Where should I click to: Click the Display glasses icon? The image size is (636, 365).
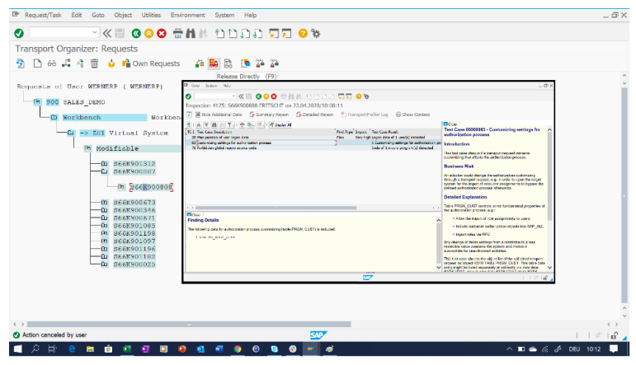[50, 63]
